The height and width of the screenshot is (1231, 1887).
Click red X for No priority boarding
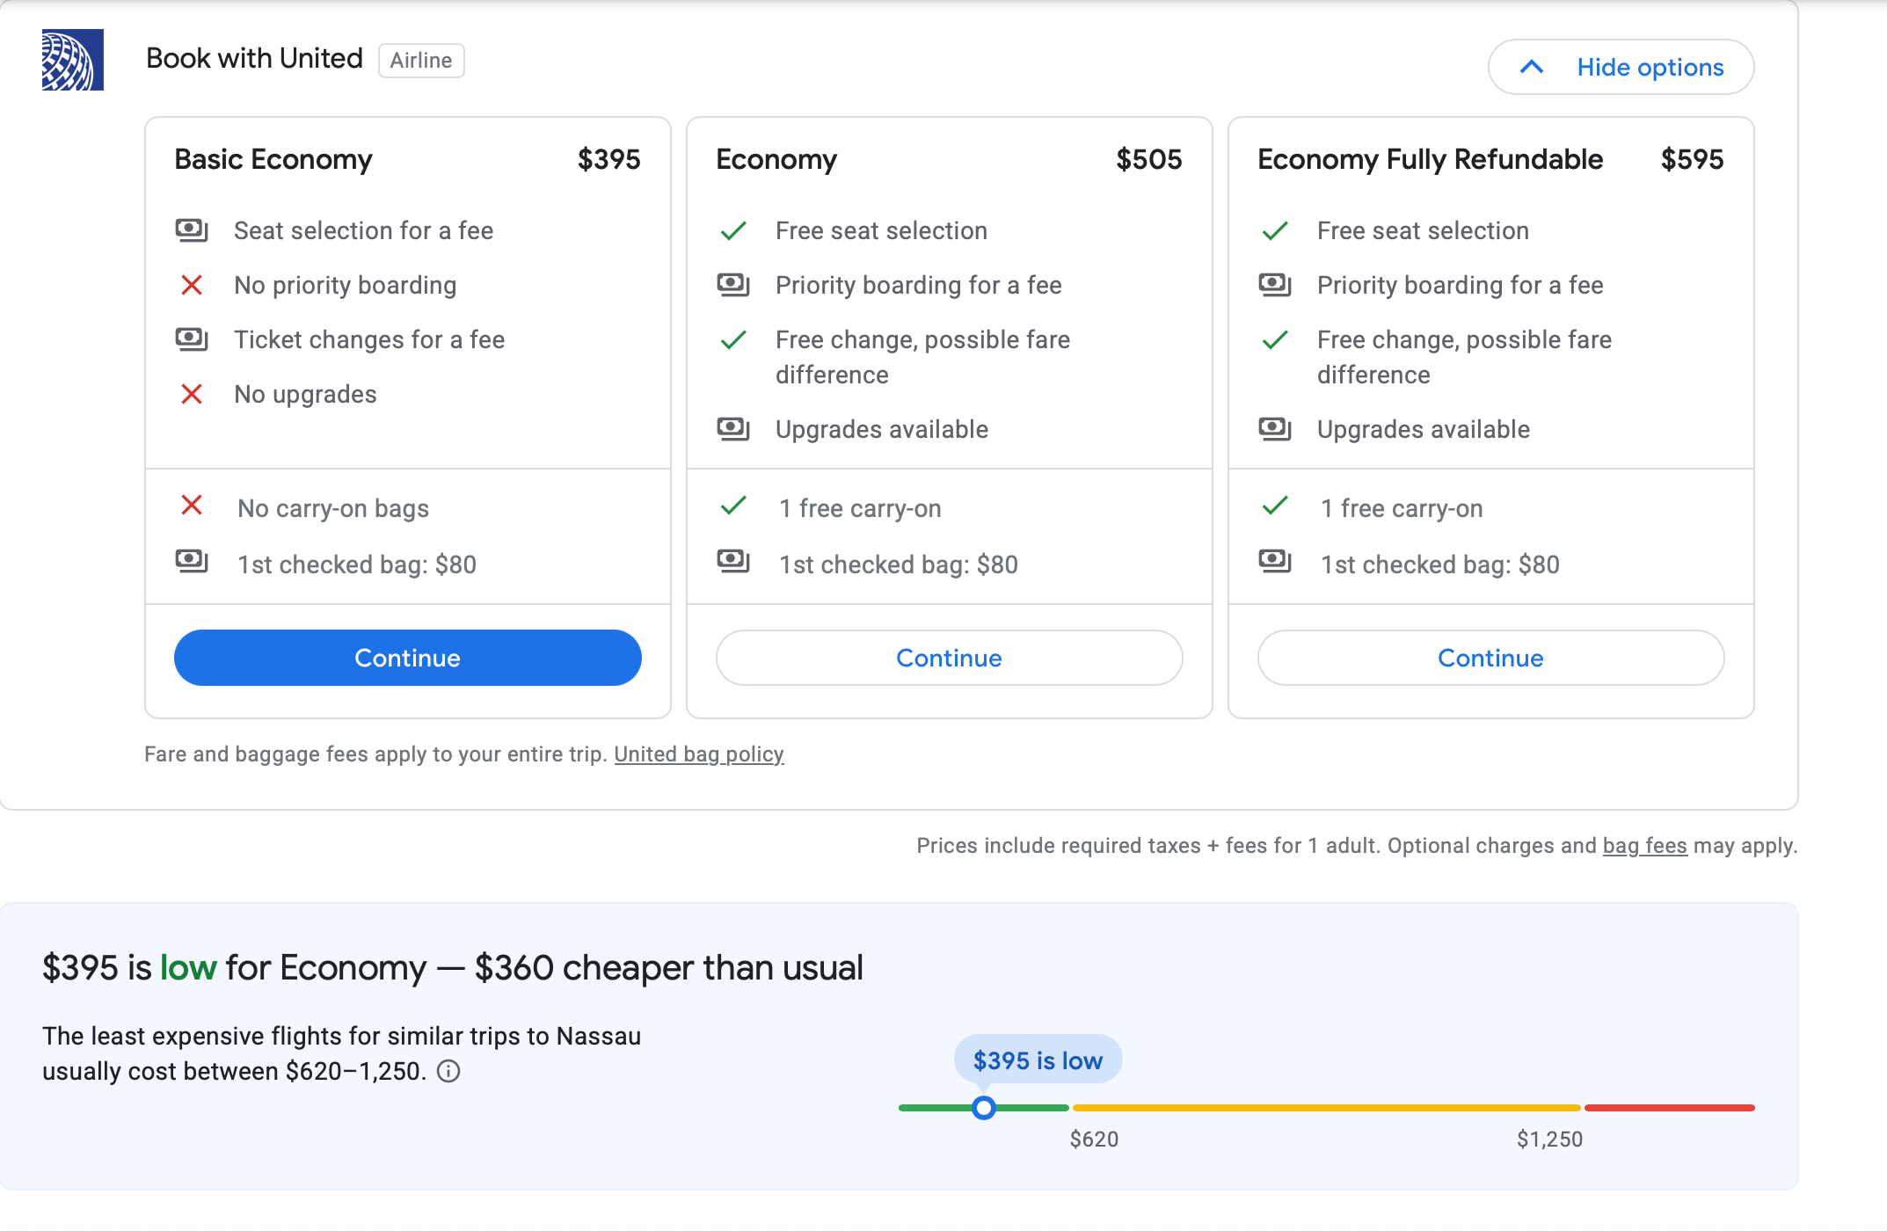[192, 285]
